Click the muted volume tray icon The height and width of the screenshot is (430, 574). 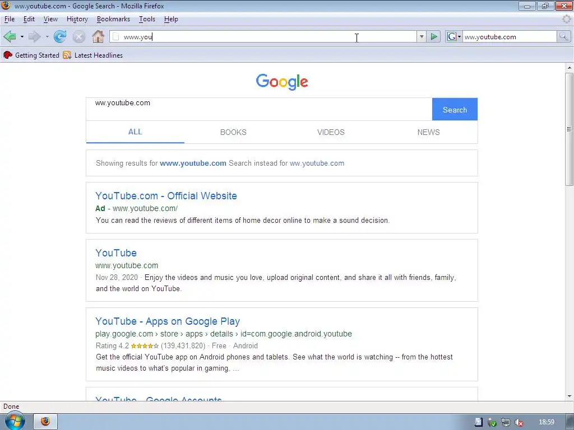click(x=519, y=422)
